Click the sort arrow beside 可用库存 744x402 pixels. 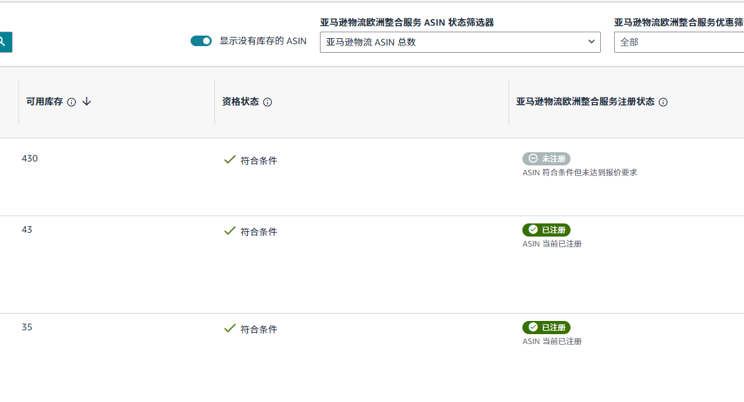tap(86, 101)
